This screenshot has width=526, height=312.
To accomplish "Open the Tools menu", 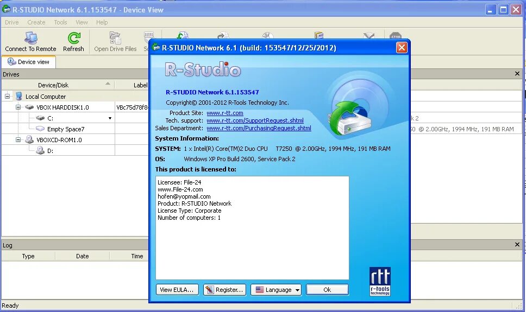I will [x=60, y=22].
